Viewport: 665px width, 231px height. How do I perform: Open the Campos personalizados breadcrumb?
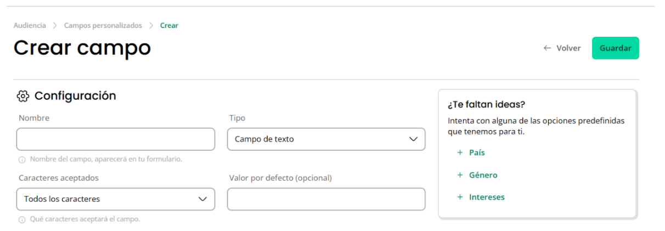[x=103, y=25]
